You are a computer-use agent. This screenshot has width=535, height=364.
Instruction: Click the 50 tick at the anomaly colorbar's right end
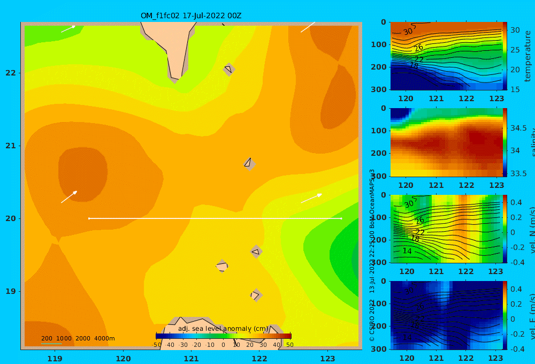pos(289,345)
